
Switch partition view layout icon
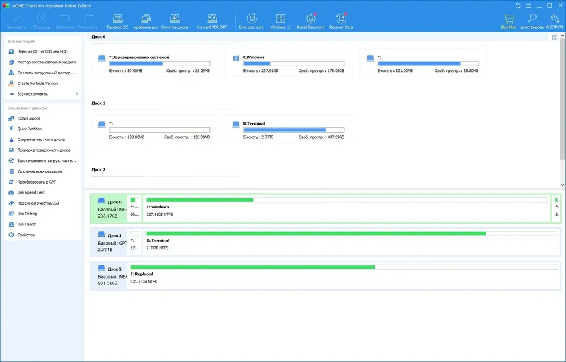[555, 37]
